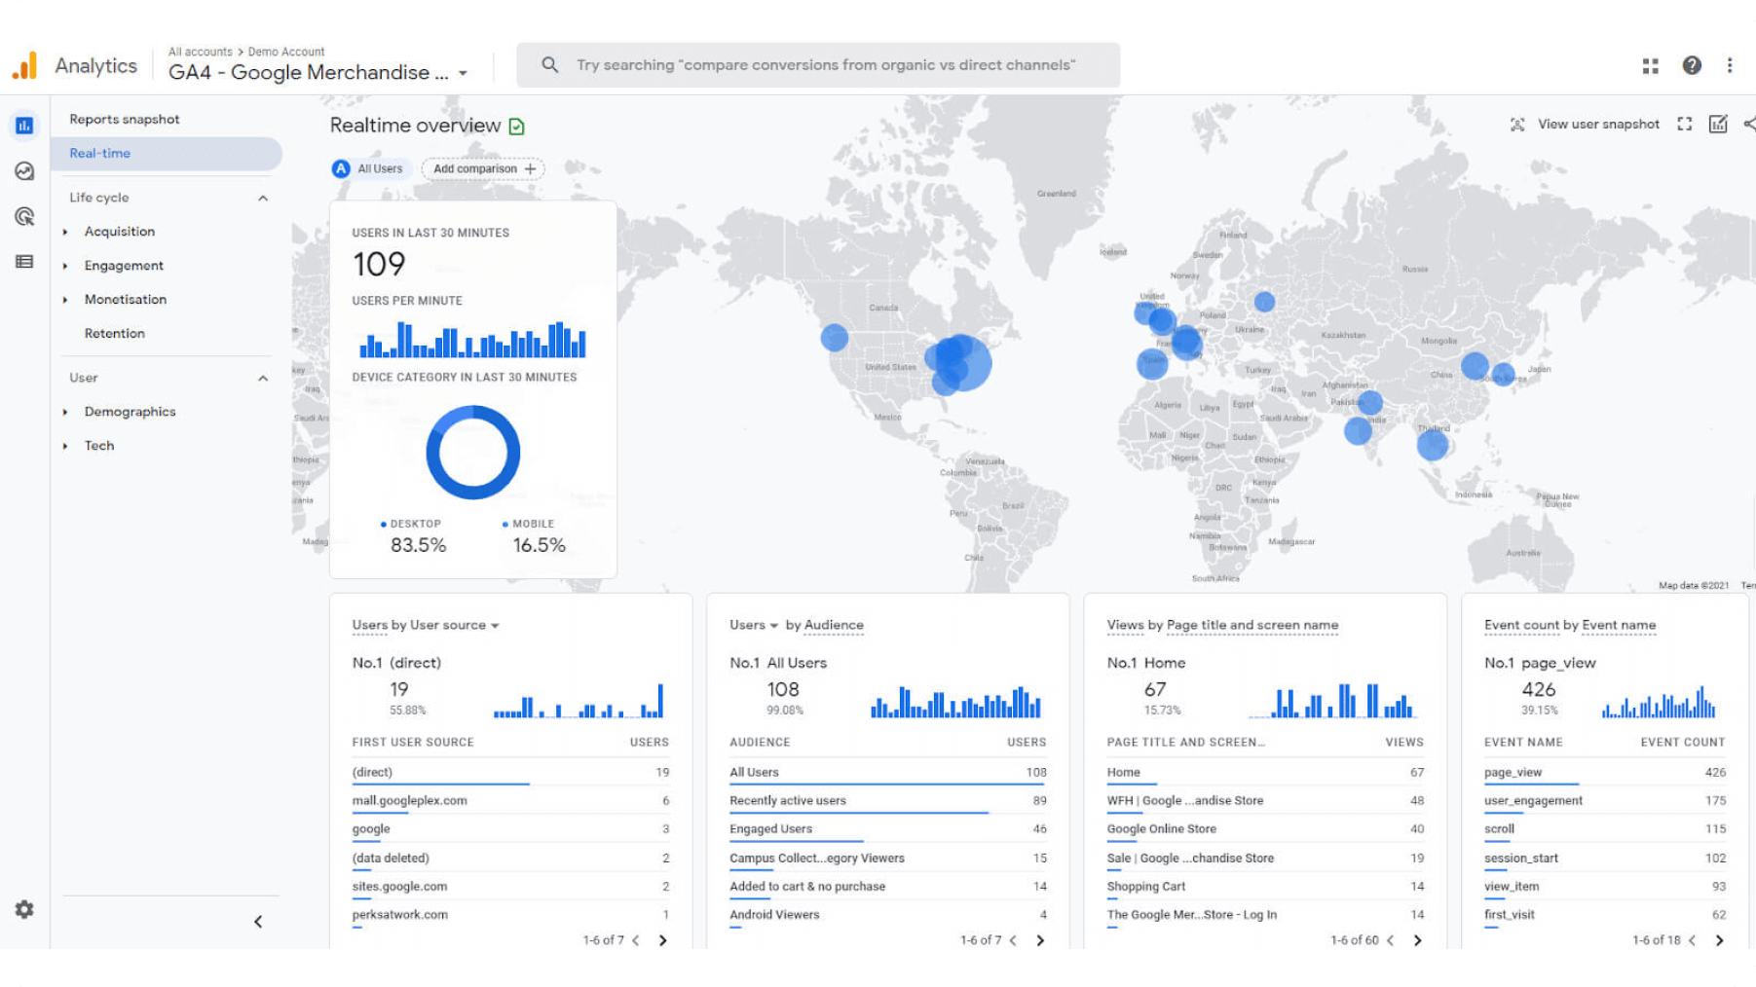The width and height of the screenshot is (1756, 987).
Task: Open the Users by User source dropdown
Action: coord(495,625)
